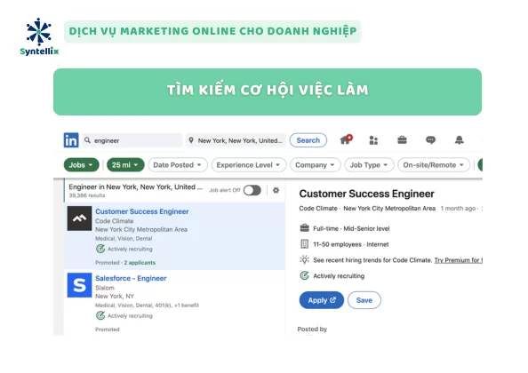The image size is (528, 373).
Task: Click the Posted by label
Action: [312, 329]
